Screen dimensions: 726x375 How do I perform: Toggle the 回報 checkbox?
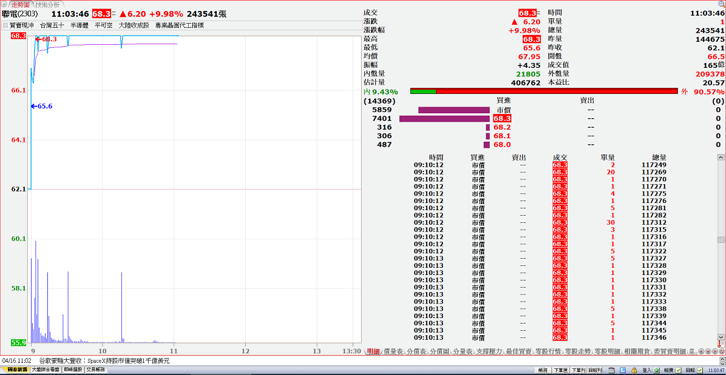[x=700, y=370]
